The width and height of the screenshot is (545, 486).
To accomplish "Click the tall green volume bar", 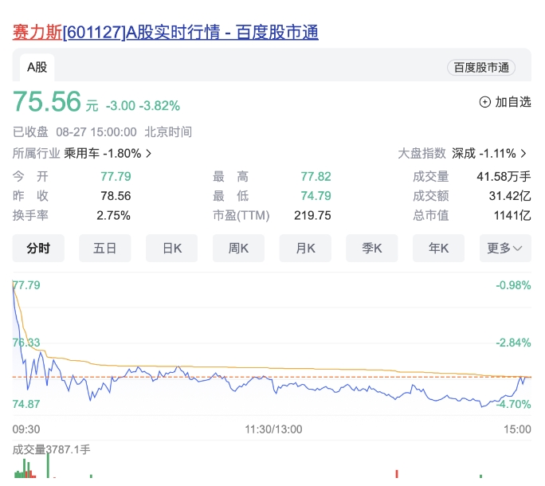I will [48, 465].
